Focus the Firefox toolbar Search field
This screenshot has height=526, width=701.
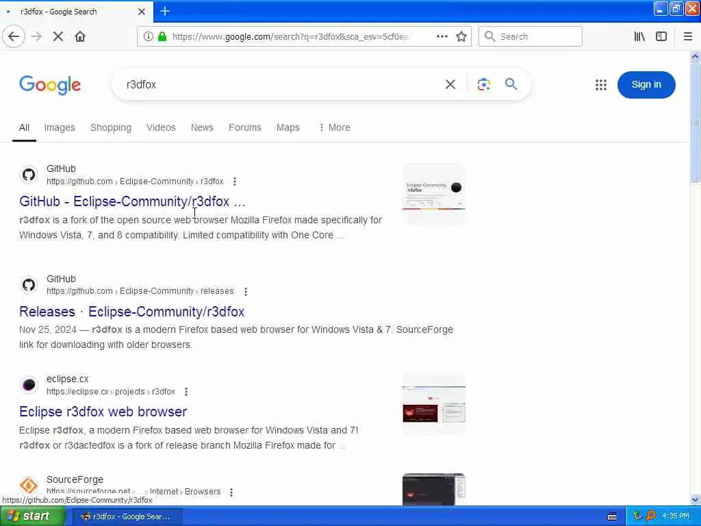(x=531, y=37)
